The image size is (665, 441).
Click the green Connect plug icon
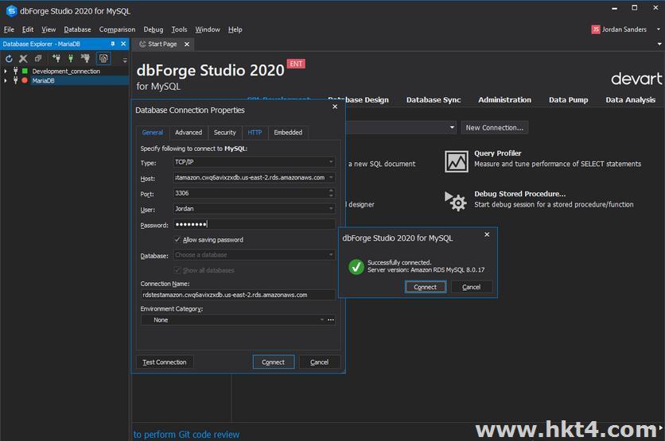(71, 59)
